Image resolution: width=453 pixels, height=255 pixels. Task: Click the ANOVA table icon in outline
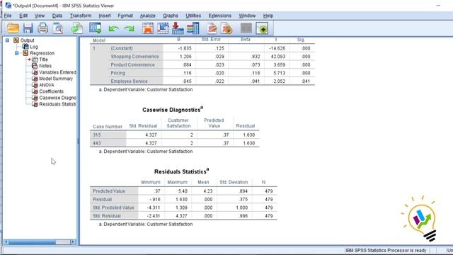[35, 85]
